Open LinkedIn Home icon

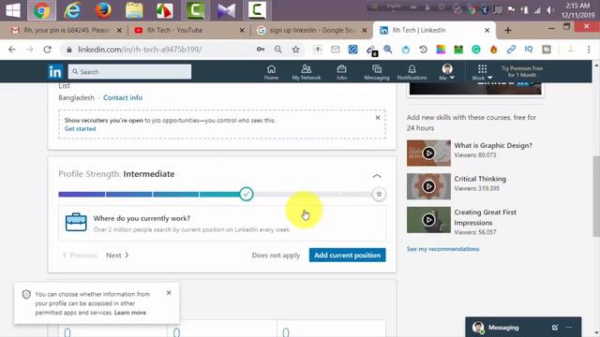point(271,72)
